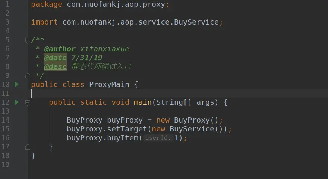Click the import keyword
Image resolution: width=328 pixels, height=179 pixels.
(44, 22)
